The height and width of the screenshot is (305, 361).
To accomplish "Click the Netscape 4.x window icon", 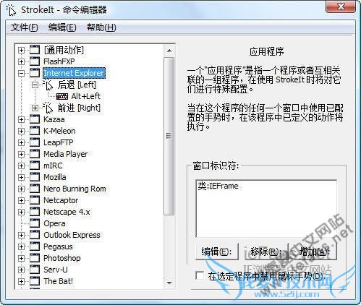I will 35,212.
